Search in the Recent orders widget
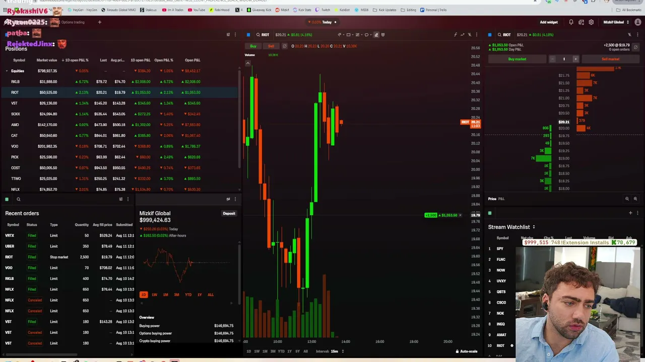This screenshot has height=362, width=645. [x=18, y=199]
